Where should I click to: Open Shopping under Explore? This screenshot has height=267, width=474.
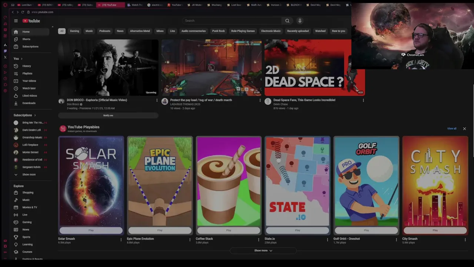coord(30,192)
